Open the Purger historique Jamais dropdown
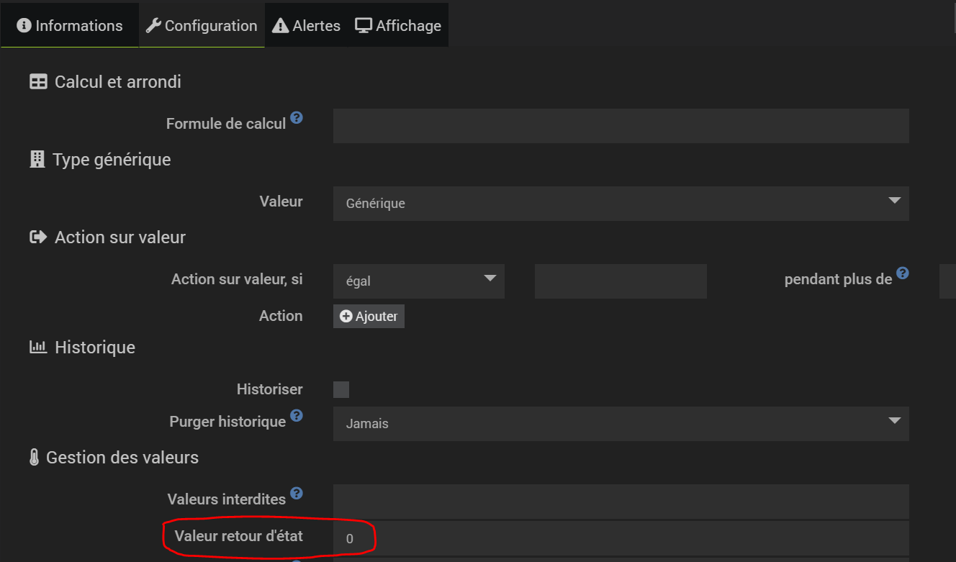Image resolution: width=956 pixels, height=562 pixels. click(621, 424)
